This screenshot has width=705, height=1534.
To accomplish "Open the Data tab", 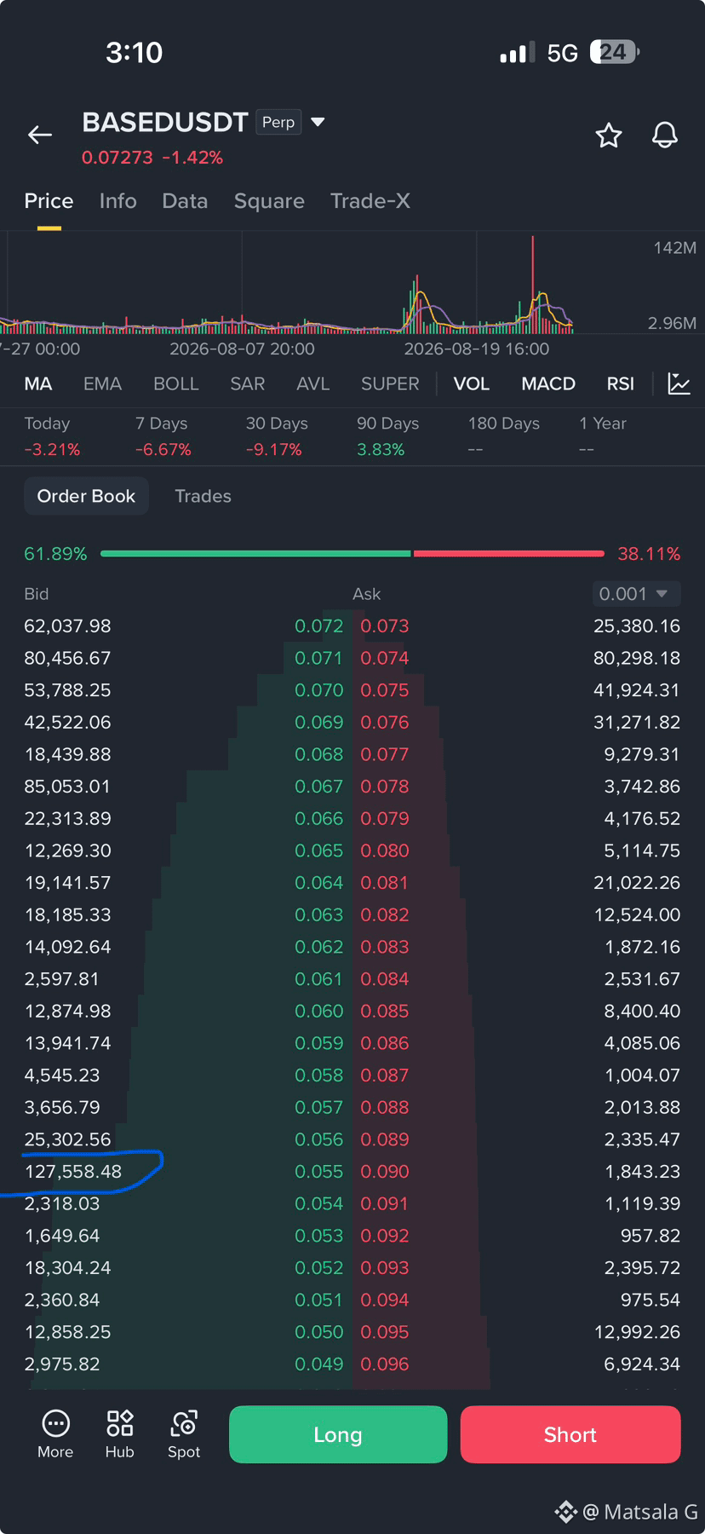I will point(185,201).
